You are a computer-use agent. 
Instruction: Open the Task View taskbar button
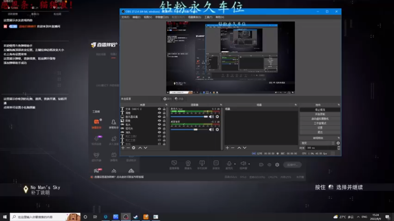[95, 217]
